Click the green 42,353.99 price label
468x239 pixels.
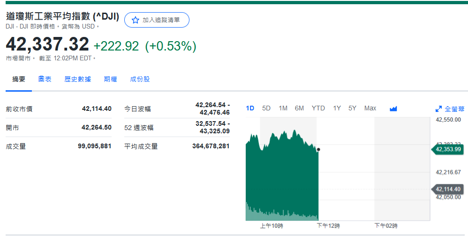coord(448,150)
